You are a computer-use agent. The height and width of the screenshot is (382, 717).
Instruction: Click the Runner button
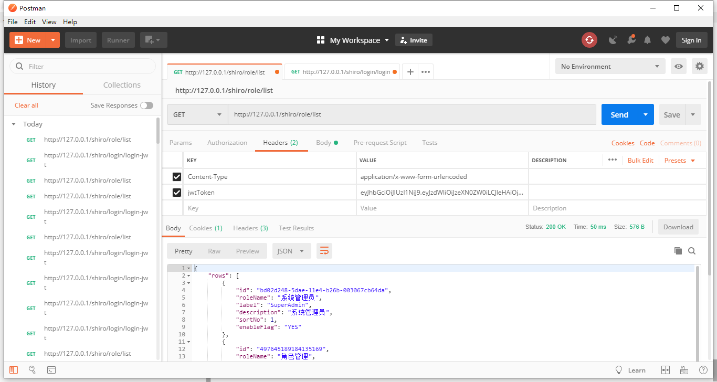pos(118,40)
